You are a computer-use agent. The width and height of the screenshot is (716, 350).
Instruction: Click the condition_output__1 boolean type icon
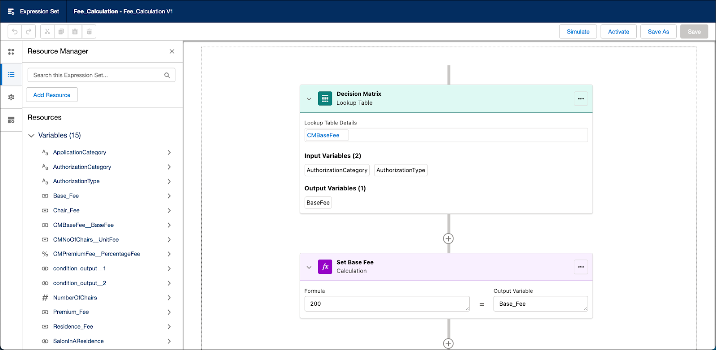[45, 269]
